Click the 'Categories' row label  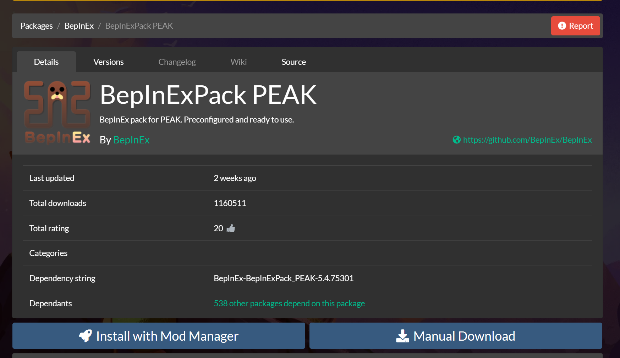48,253
